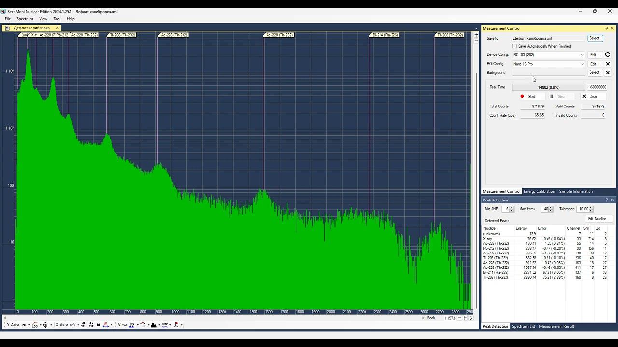Click the X-axis SEL zoom-to-selection icon

coord(84,325)
